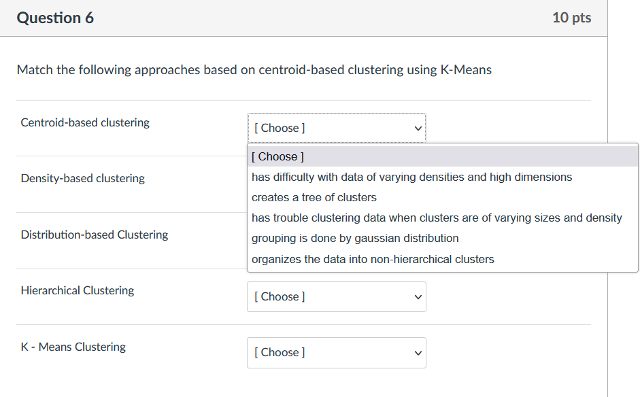The height and width of the screenshot is (397, 640).
Task: Click the chevron of the Centroid-based dropdown
Action: 416,128
